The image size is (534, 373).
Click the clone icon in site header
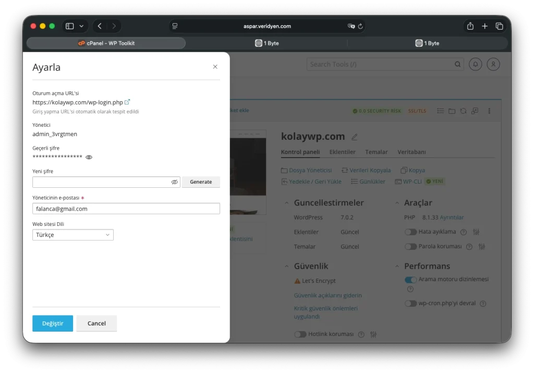click(x=475, y=111)
